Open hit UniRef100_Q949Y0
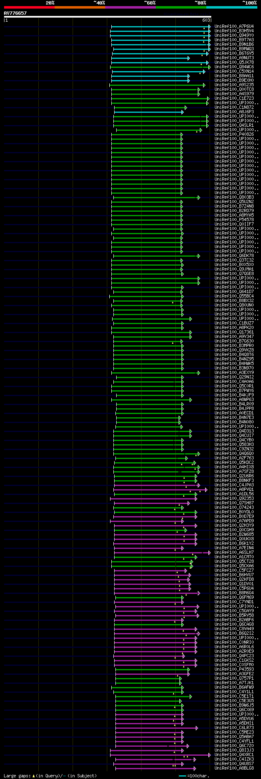This screenshot has height=779, width=261. click(234, 35)
